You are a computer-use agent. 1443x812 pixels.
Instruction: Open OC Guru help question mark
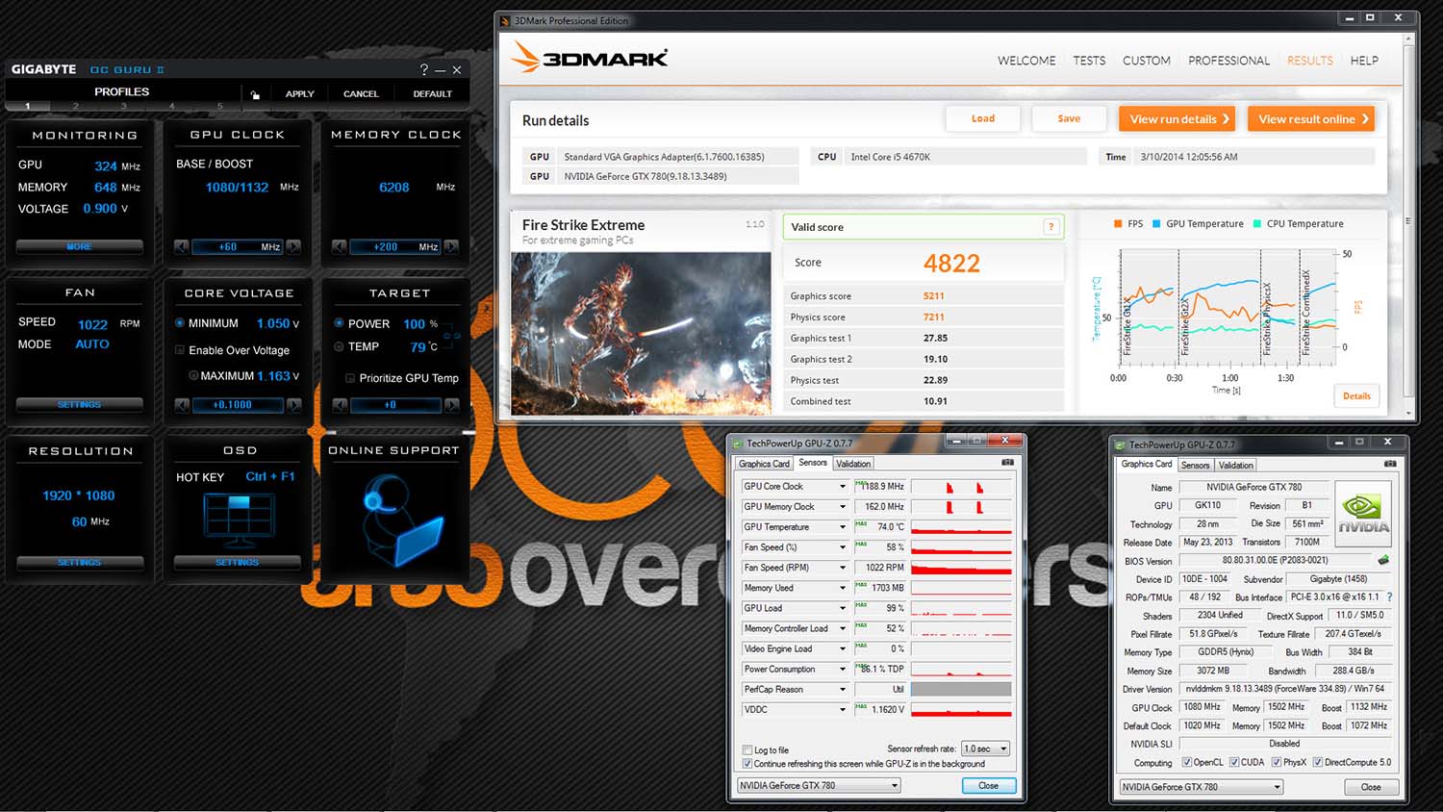click(424, 69)
